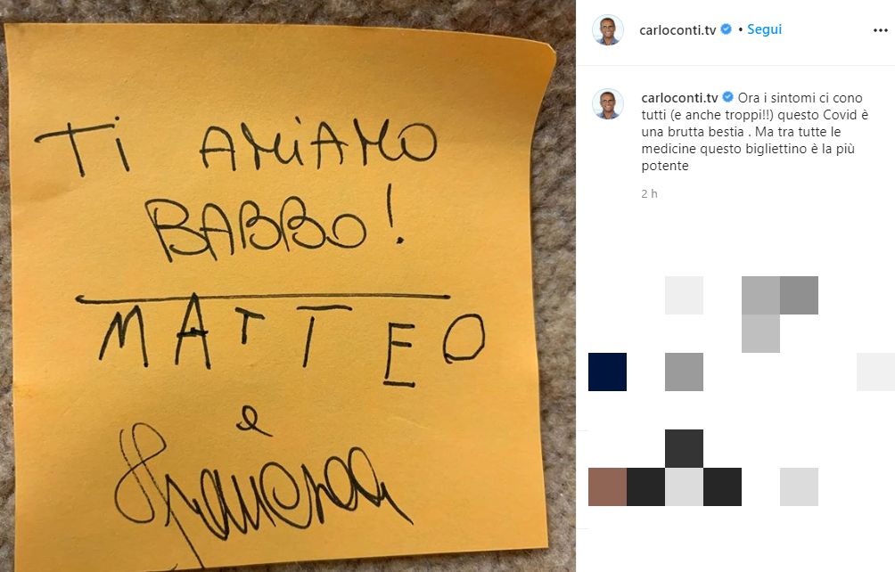Image resolution: width=895 pixels, height=572 pixels.
Task: Click the '2 h' post timestamp
Action: tap(649, 194)
